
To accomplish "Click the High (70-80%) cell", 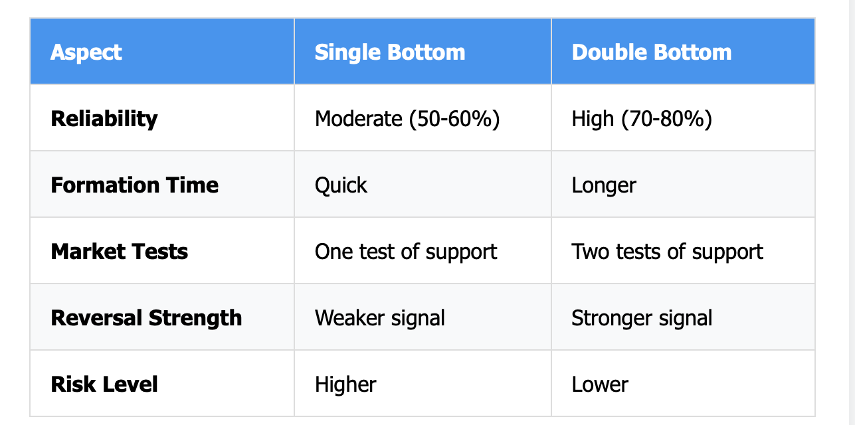I will (683, 118).
